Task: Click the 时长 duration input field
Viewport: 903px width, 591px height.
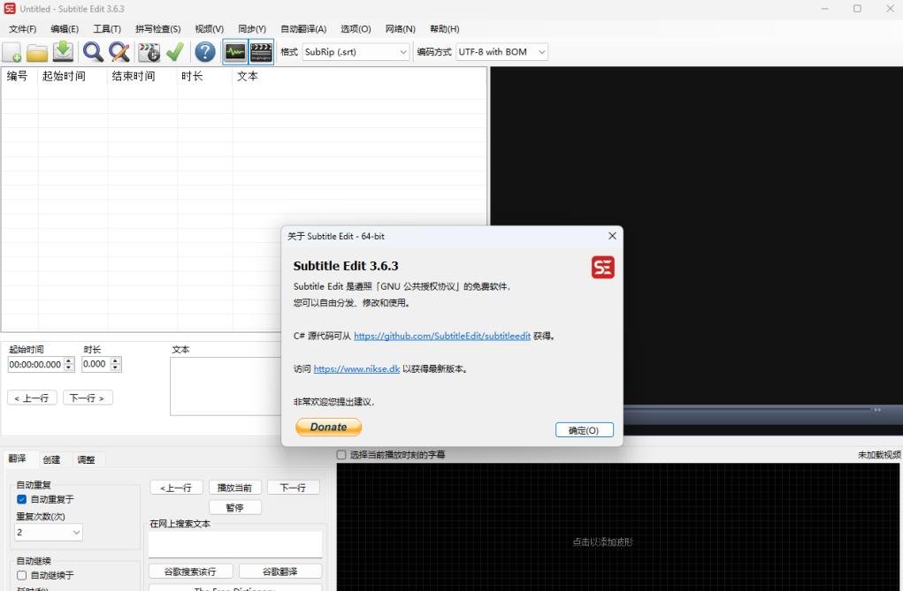Action: point(95,364)
